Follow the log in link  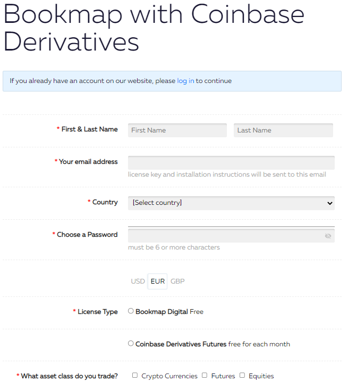(185, 81)
